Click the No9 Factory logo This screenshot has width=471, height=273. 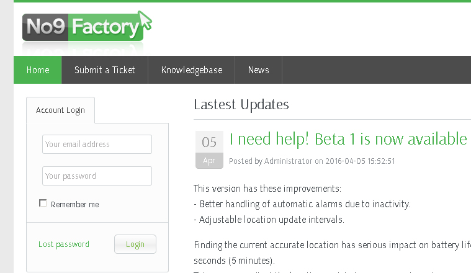[x=83, y=27]
